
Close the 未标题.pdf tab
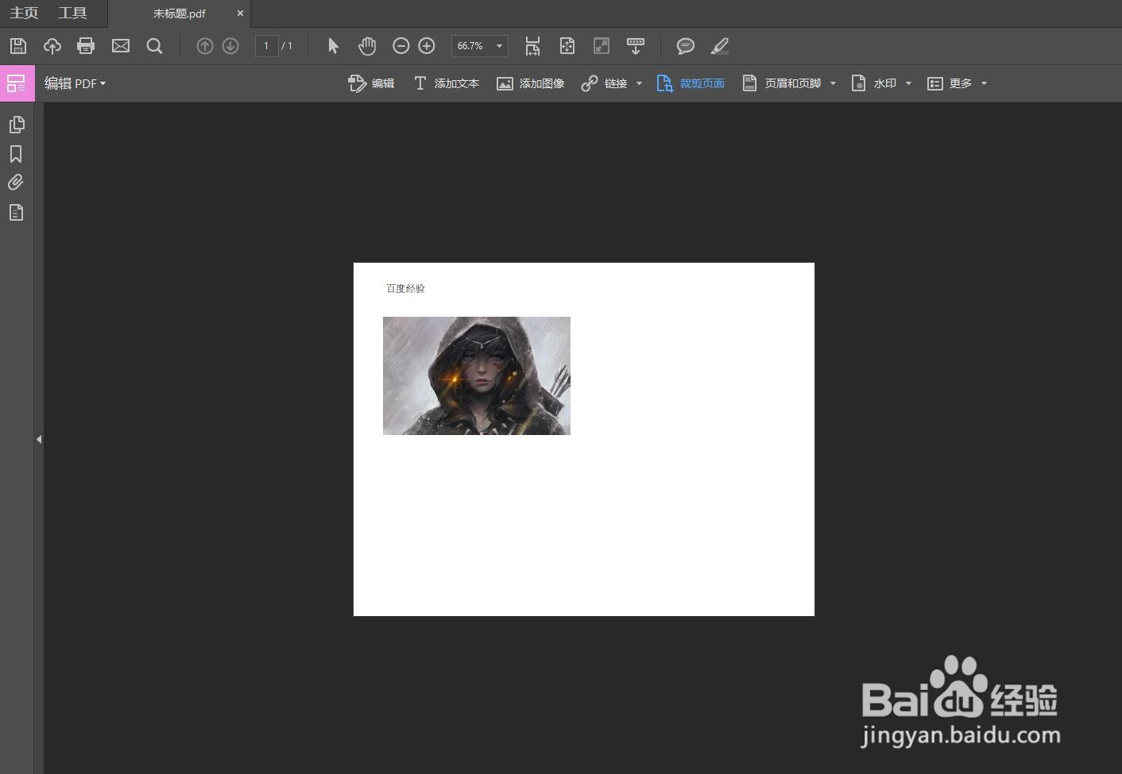coord(240,13)
